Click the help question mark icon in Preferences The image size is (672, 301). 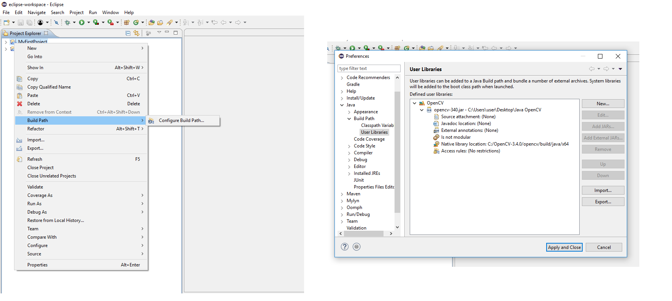pos(345,247)
